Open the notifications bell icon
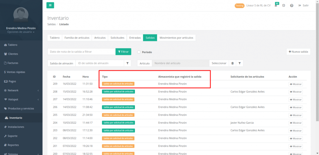This screenshot has height=155, width=319. (x=276, y=6)
